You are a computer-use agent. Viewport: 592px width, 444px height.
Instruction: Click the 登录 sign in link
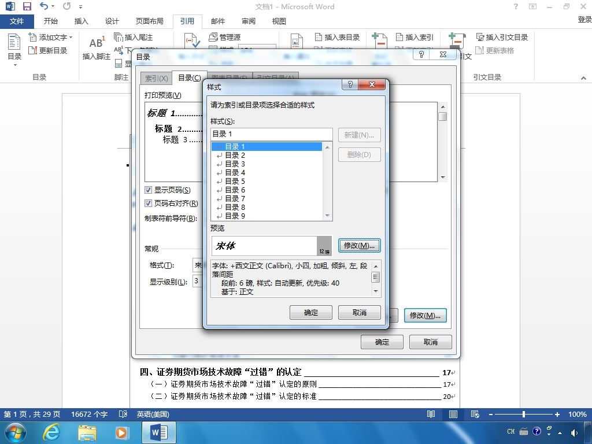pyautogui.click(x=584, y=20)
